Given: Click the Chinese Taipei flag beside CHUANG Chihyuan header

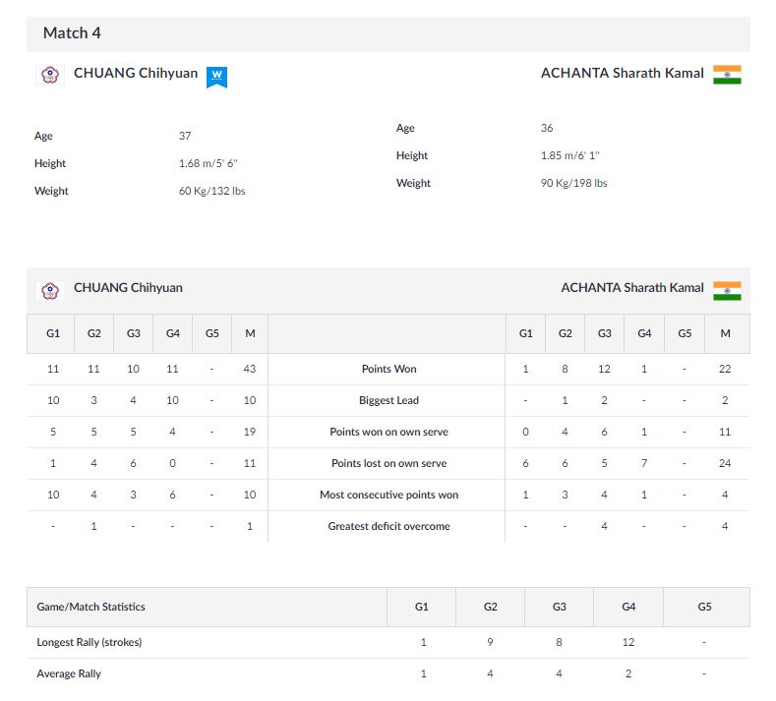Looking at the screenshot, I should 50,74.
